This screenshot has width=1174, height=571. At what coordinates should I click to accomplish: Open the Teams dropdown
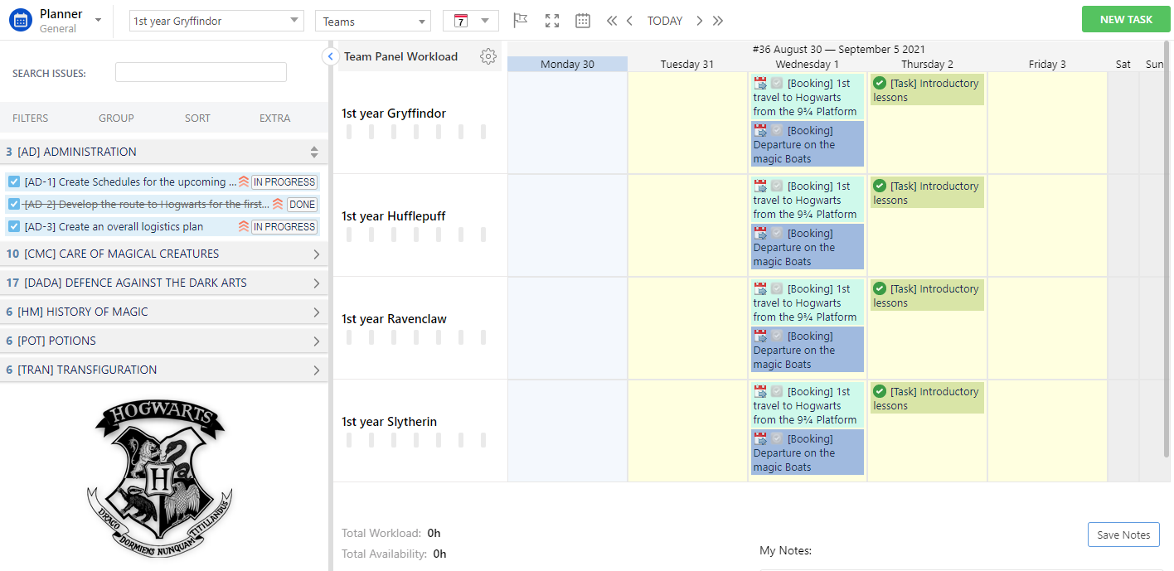coord(372,22)
